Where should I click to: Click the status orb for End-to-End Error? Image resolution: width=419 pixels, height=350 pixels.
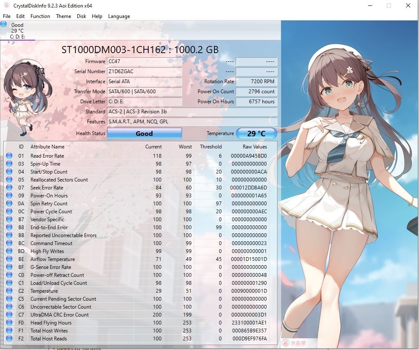point(9,227)
